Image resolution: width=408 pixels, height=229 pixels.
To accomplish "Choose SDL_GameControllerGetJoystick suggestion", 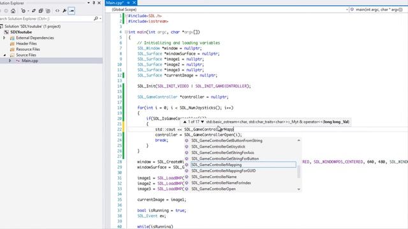I will tap(218, 146).
